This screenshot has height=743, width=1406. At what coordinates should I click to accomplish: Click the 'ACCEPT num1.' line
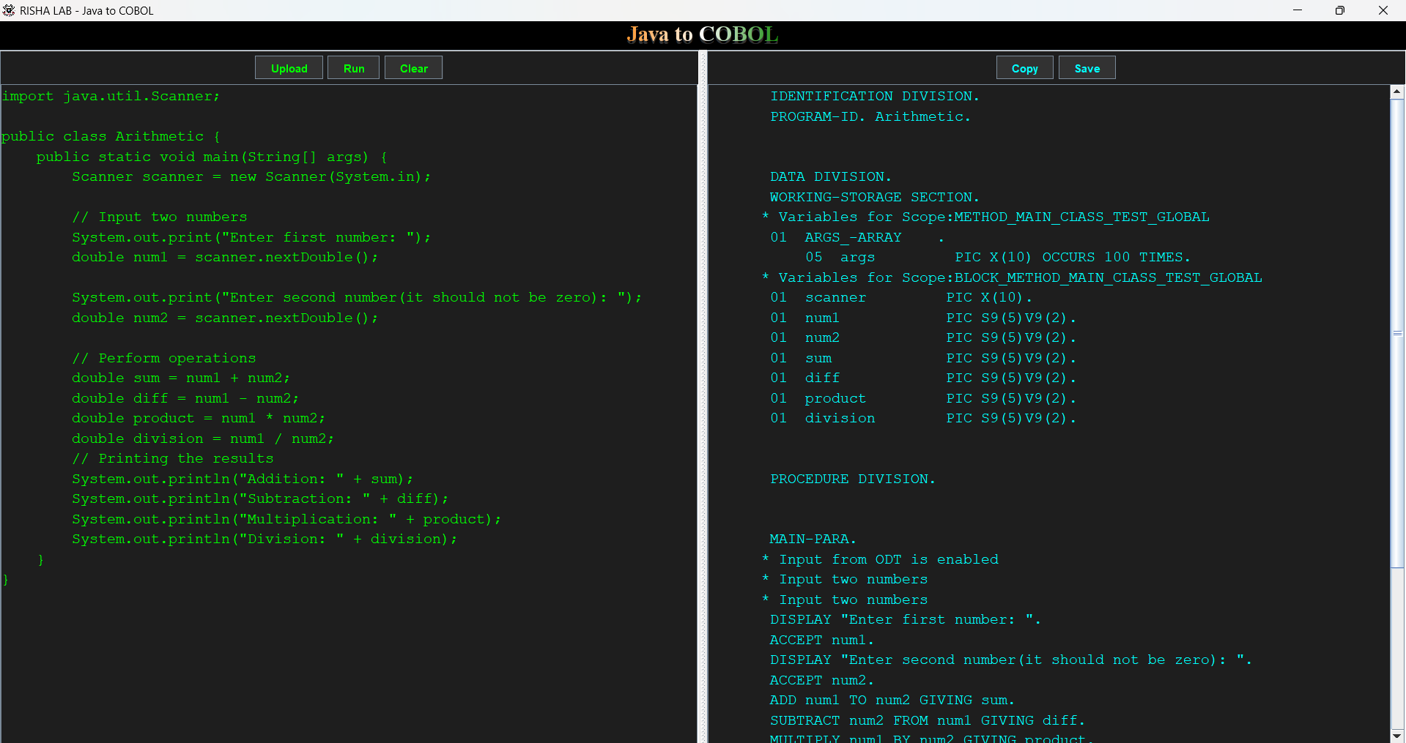point(821,640)
